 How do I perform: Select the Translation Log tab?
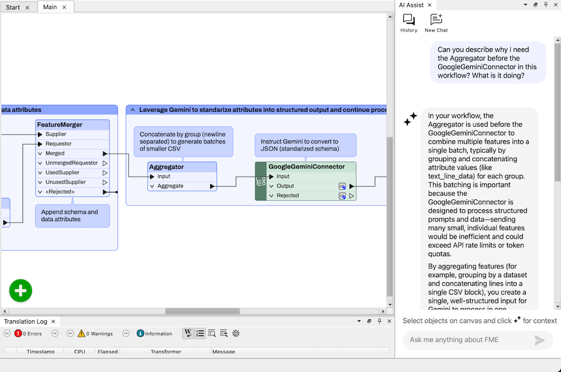25,322
